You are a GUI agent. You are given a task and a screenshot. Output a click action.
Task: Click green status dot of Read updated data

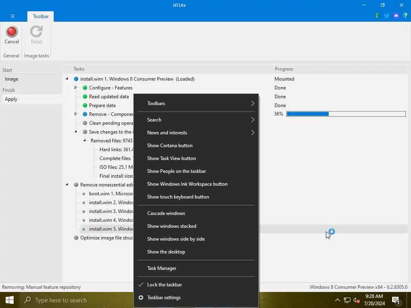85,97
